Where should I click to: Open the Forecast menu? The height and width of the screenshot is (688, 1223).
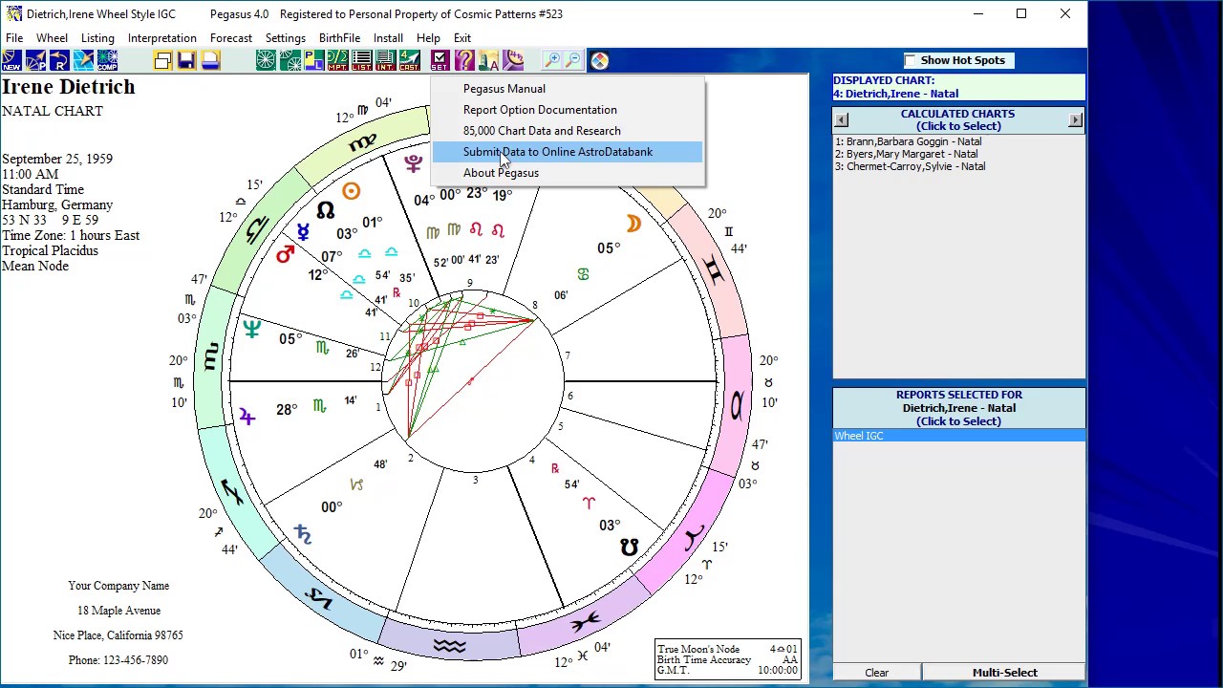[231, 38]
